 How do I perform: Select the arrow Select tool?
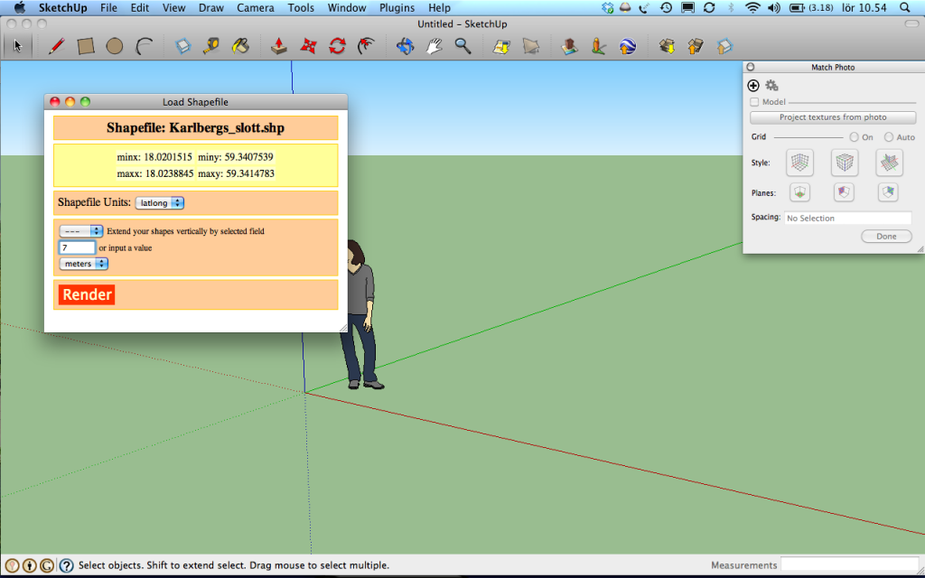point(18,46)
